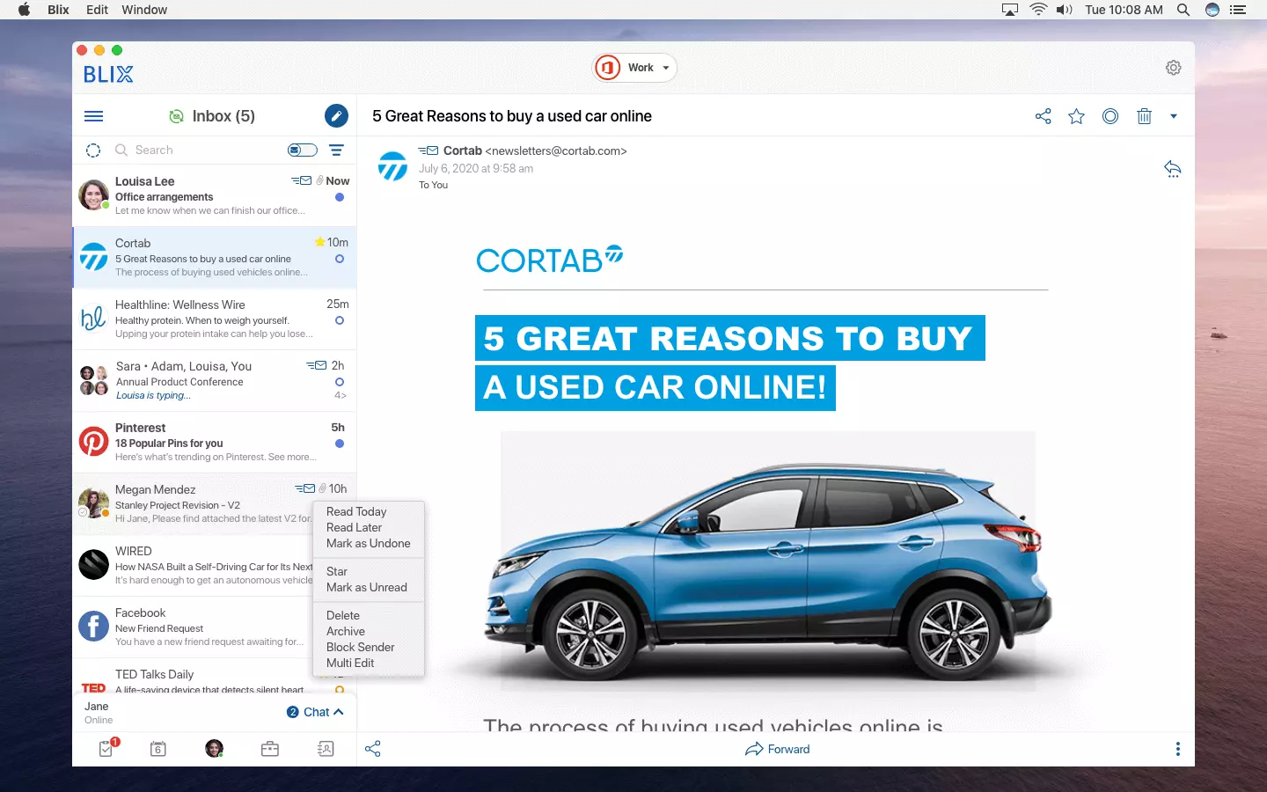
Task: Open the Healthline: Wellness Wire email
Action: [x=215, y=319]
